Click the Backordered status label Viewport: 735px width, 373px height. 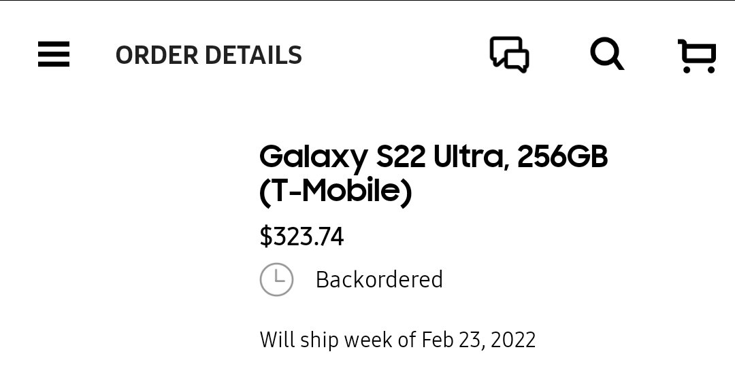click(x=379, y=279)
